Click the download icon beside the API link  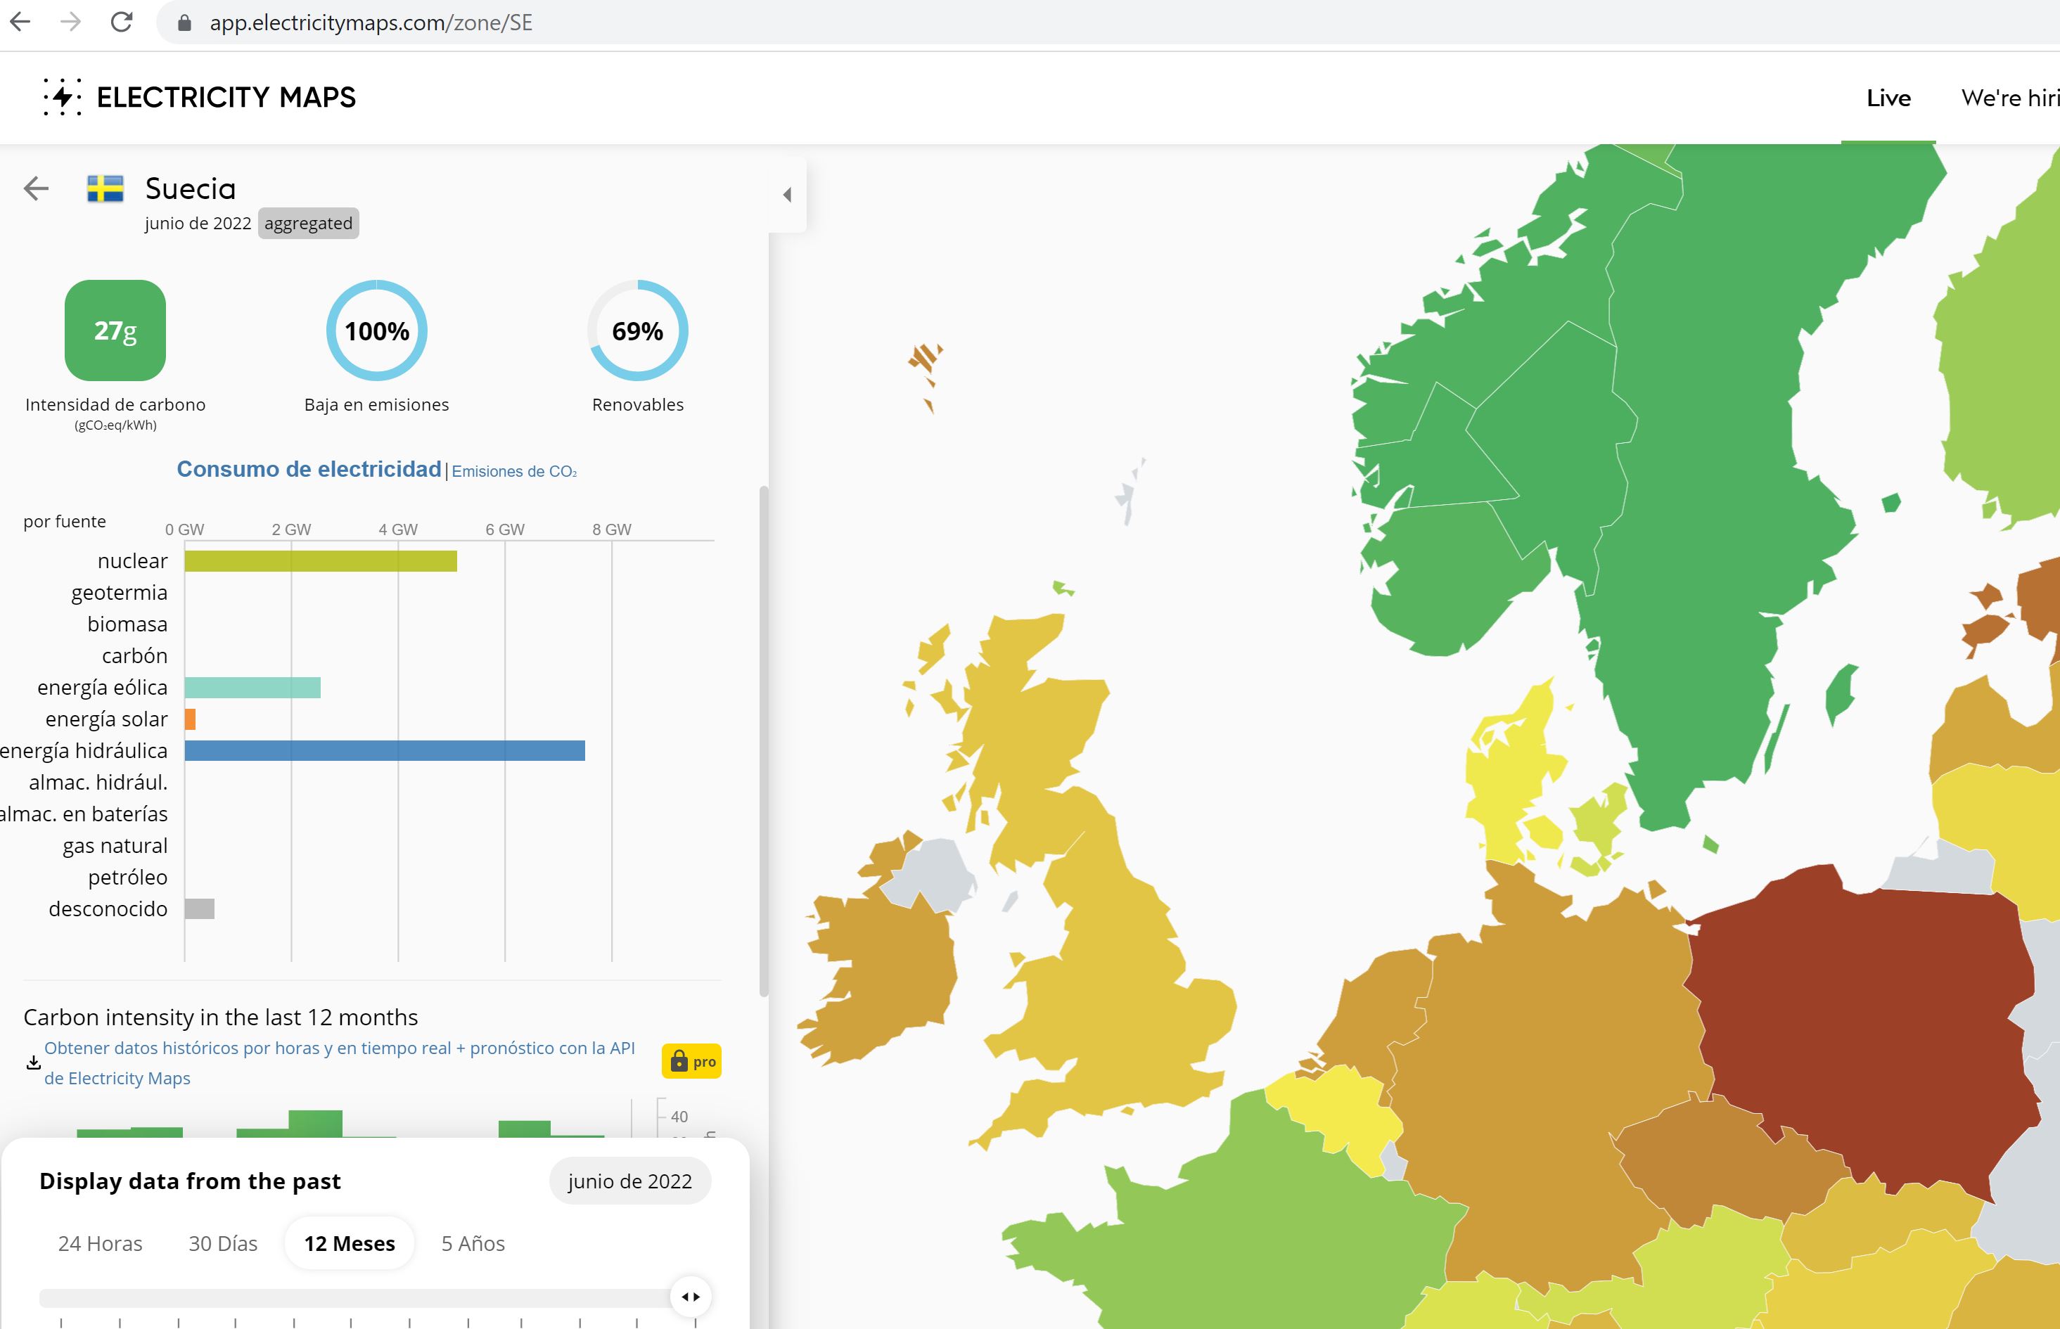[33, 1062]
